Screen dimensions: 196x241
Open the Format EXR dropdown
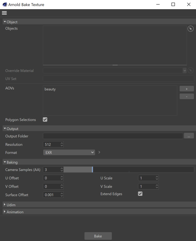[x=69, y=153]
